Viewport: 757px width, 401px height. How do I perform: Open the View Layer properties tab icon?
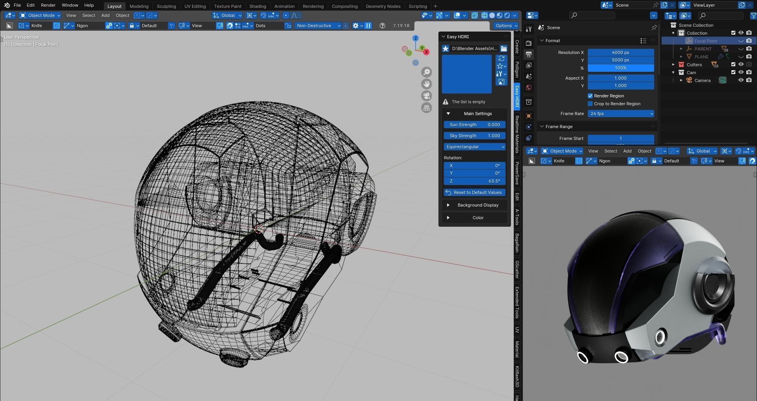click(x=529, y=65)
